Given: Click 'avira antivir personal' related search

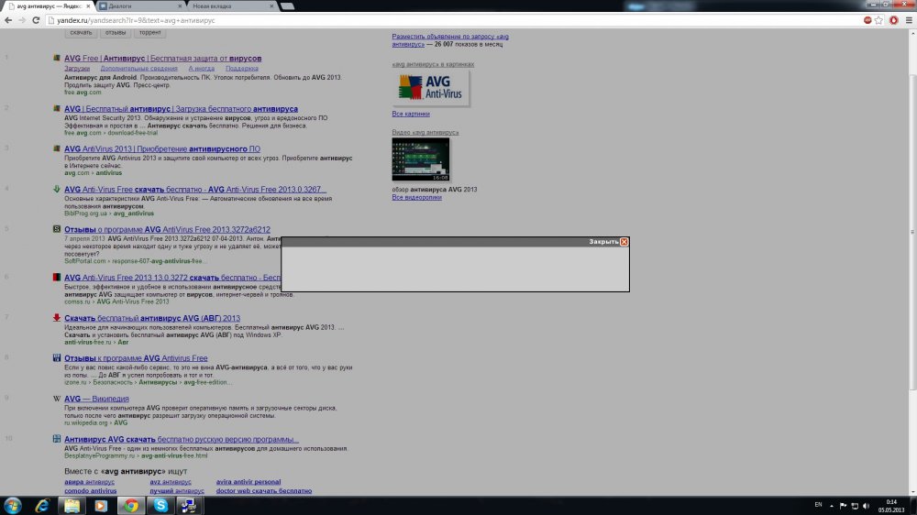Looking at the screenshot, I should (248, 482).
